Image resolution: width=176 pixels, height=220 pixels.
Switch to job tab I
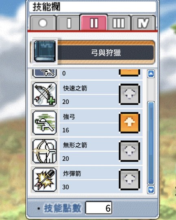point(68,23)
